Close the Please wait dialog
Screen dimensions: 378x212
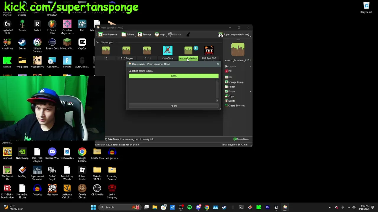coord(218,64)
